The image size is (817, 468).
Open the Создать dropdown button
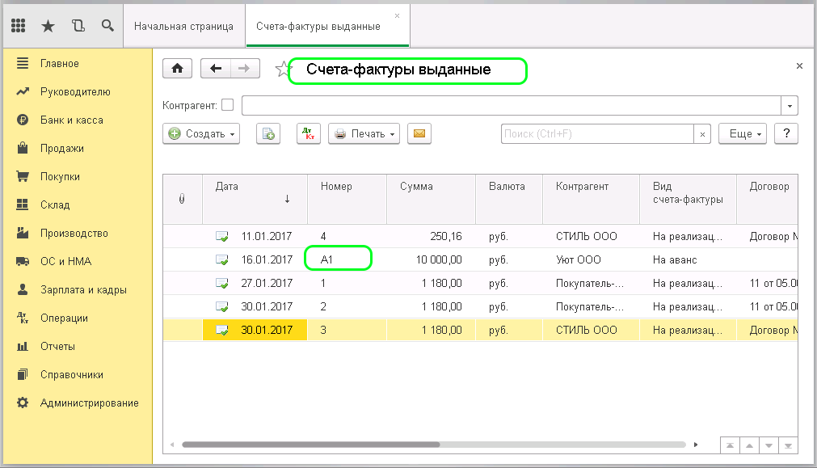[202, 133]
